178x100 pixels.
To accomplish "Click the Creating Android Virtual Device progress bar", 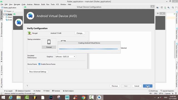I will pyautogui.click(x=88, y=49).
